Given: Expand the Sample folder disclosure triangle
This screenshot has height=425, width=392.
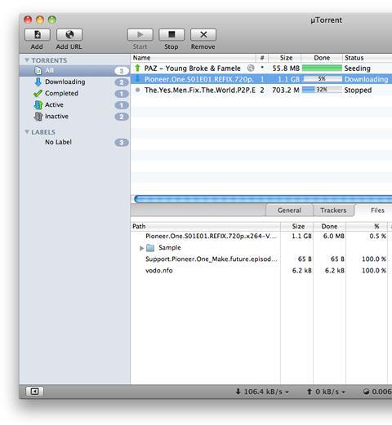Looking at the screenshot, I should point(141,248).
